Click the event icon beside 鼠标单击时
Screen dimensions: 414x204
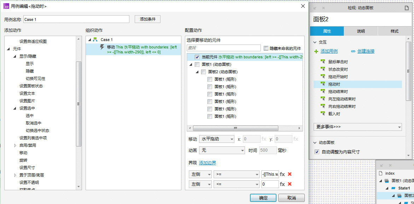(x=323, y=62)
